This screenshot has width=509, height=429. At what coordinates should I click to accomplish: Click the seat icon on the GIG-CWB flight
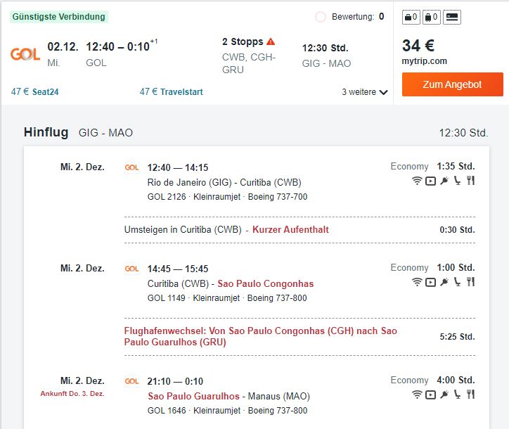coord(457,181)
